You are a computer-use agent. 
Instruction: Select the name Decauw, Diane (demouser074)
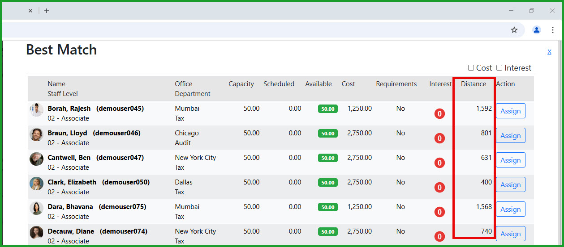pyautogui.click(x=98, y=231)
